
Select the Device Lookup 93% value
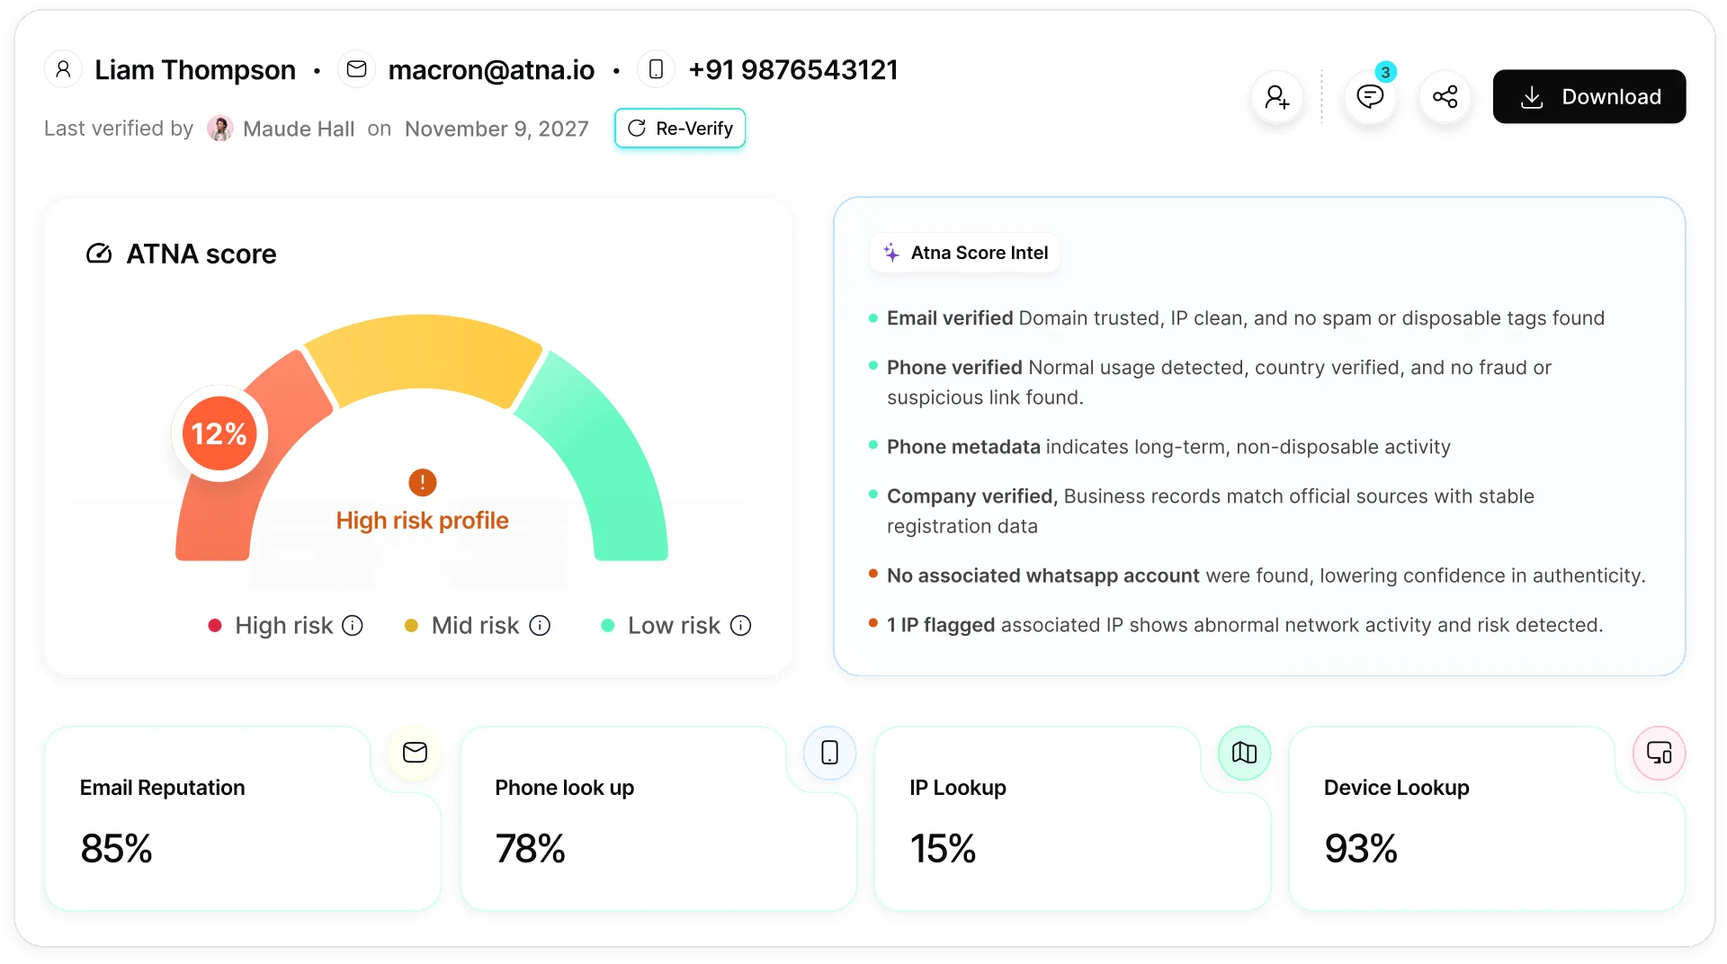tap(1361, 848)
